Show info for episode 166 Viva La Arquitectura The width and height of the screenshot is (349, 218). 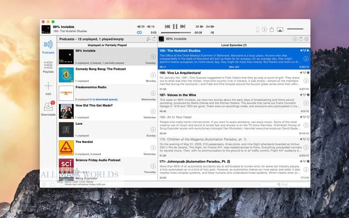point(306,81)
